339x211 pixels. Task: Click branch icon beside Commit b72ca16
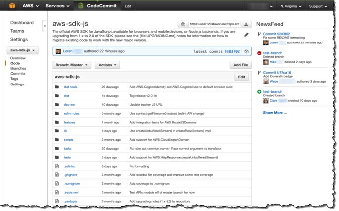[259, 73]
